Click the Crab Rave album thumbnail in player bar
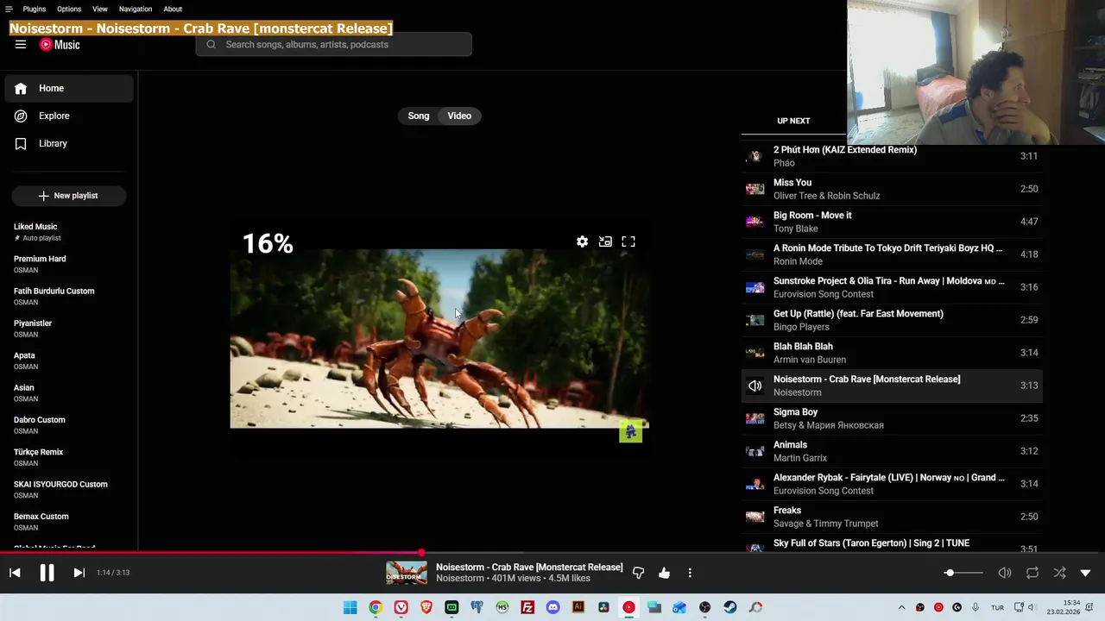 [407, 573]
